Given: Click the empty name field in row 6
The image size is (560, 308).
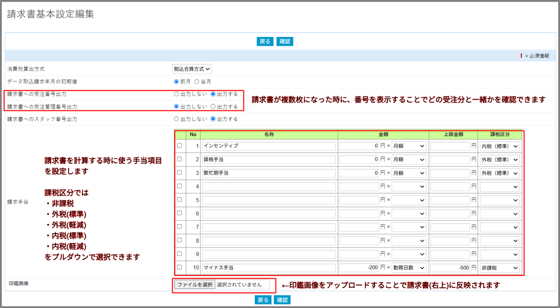Looking at the screenshot, I should pyautogui.click(x=269, y=214).
